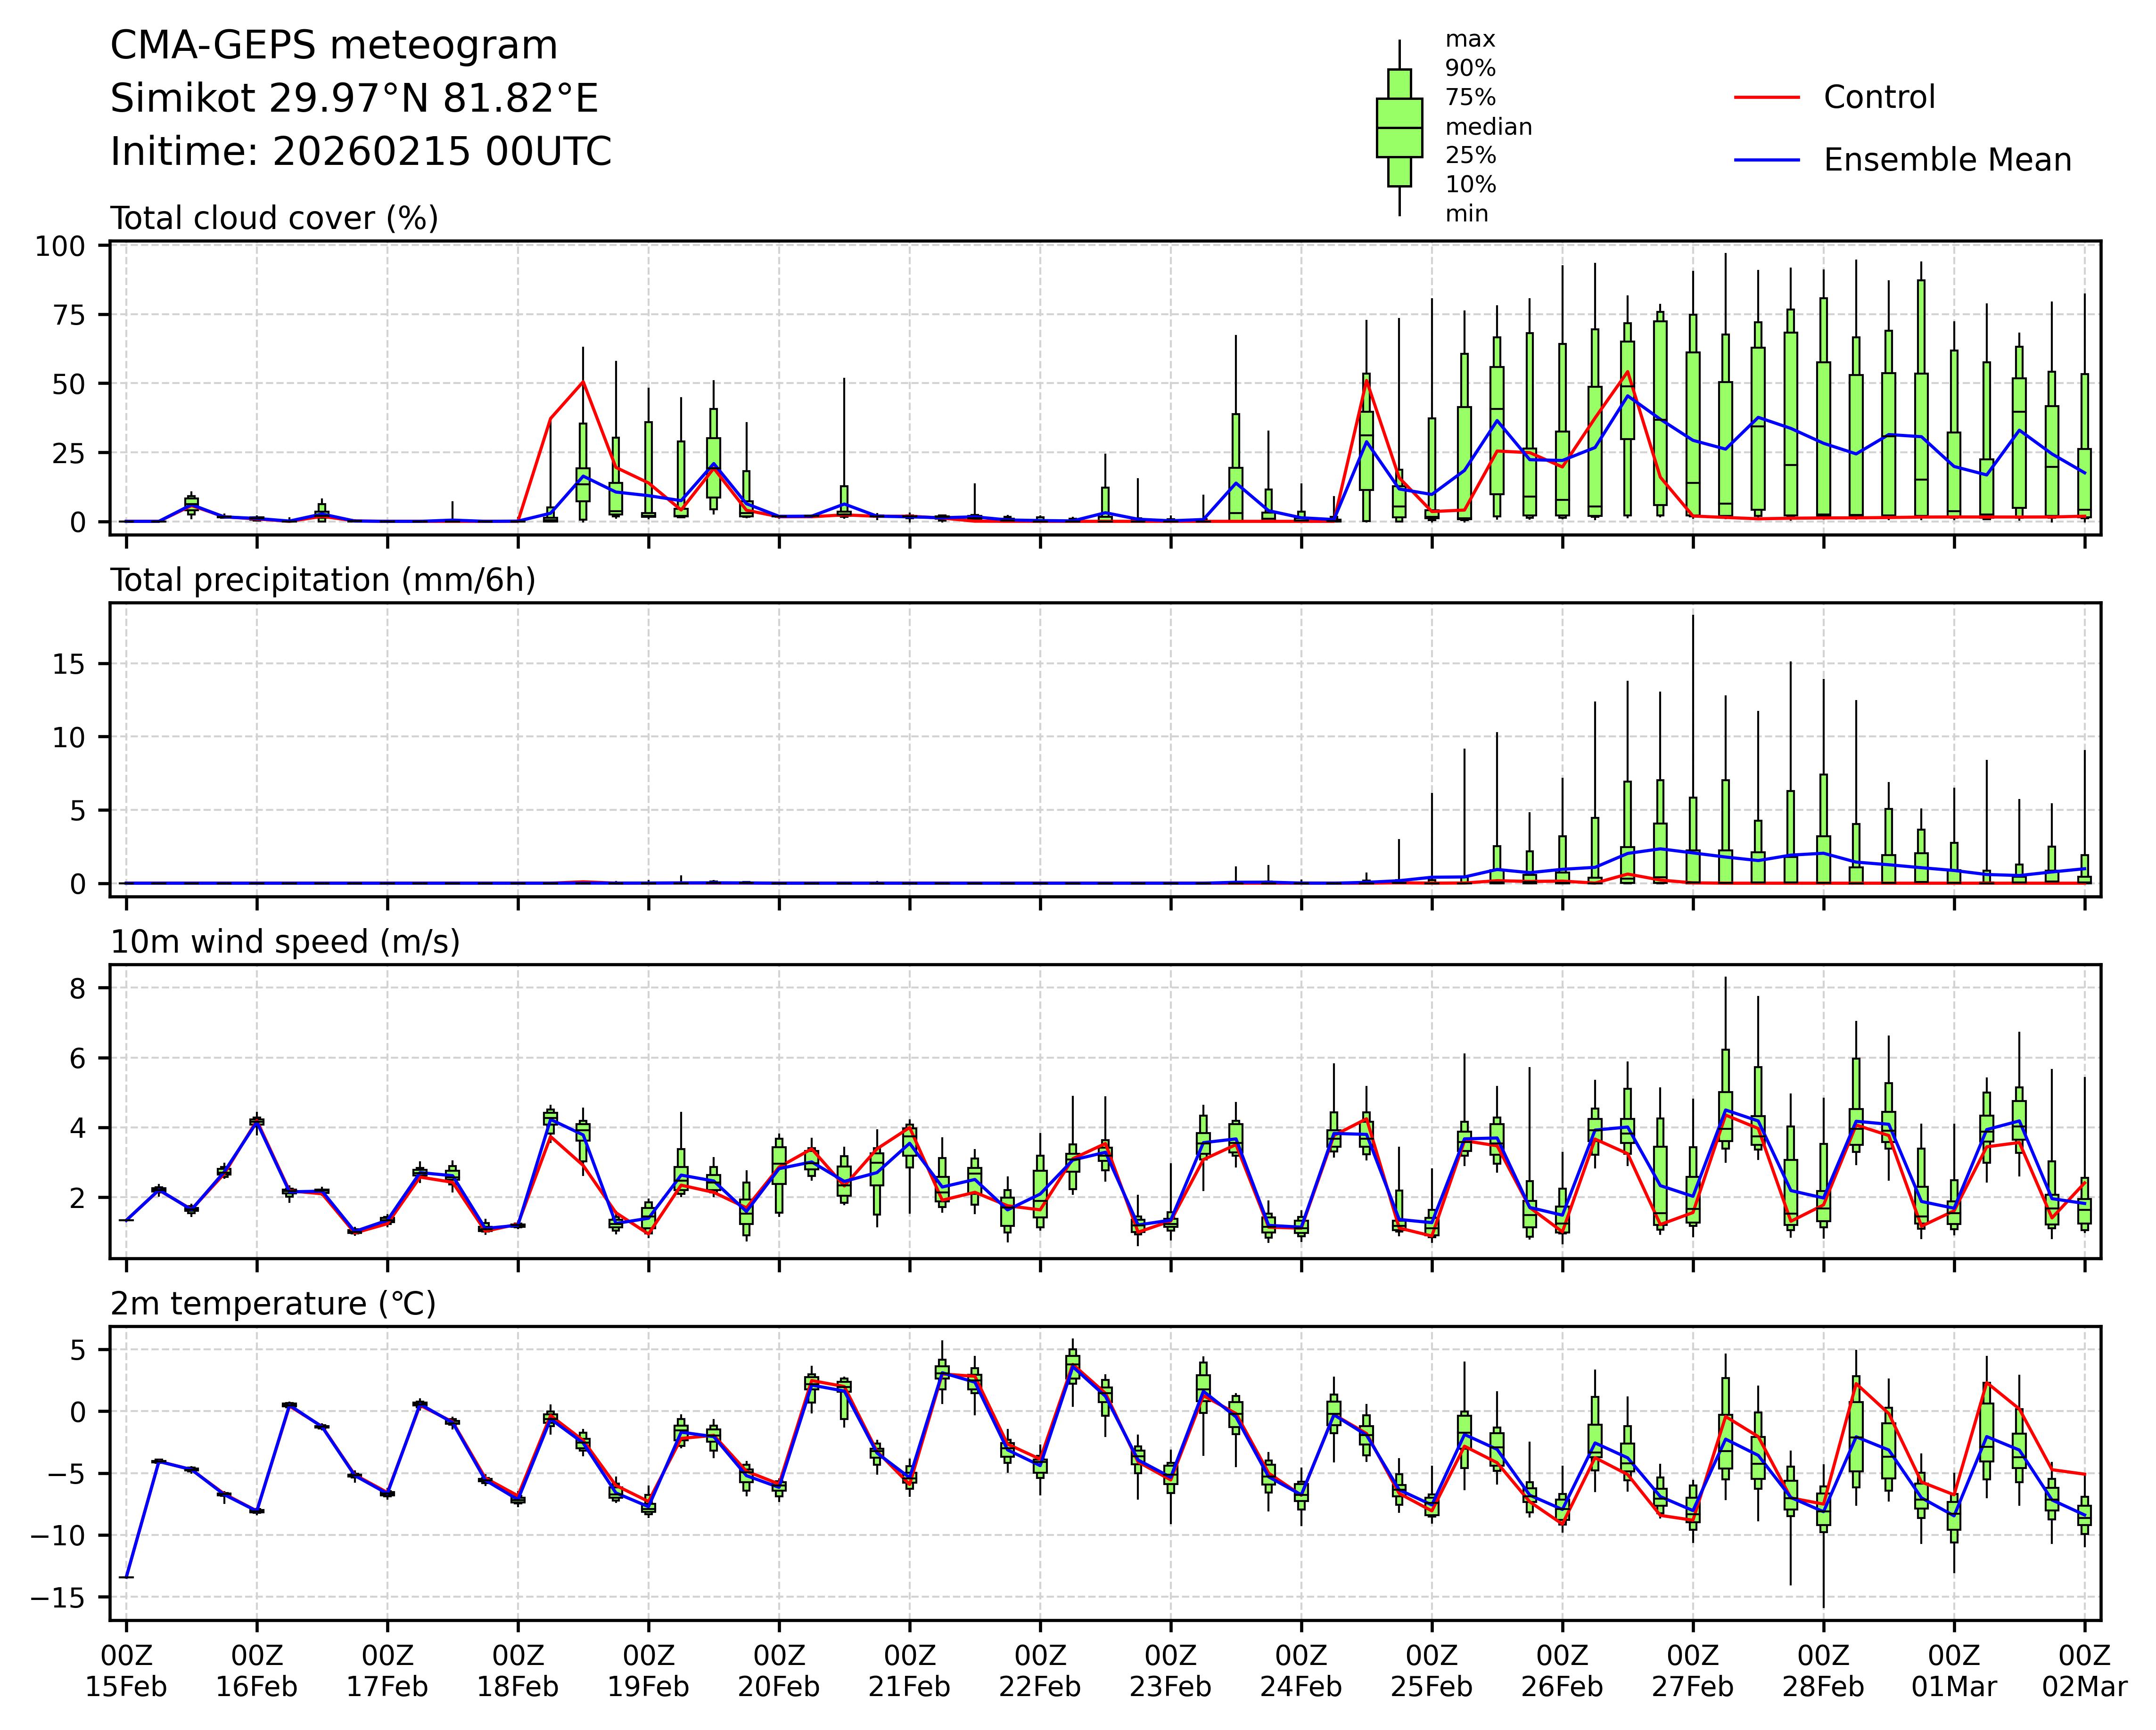Click the '00Z 02Mar' x-axis tick label
Screen dimensions: 2156x1730
coord(2084,1670)
